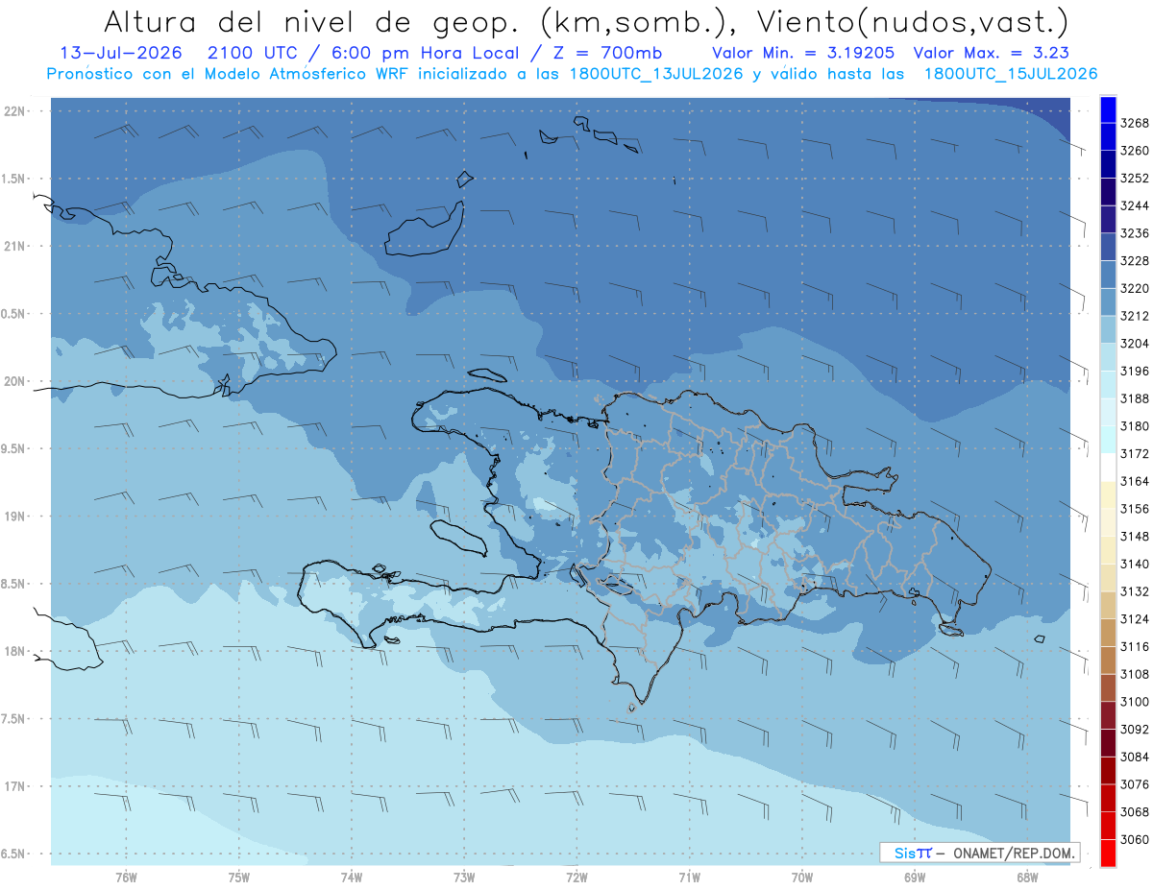Pick the red color band below 3060
This screenshot has height=890, width=1153.
1108,853
